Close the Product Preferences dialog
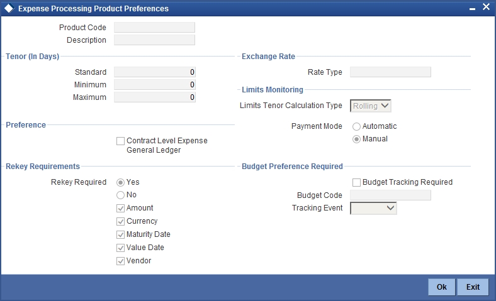Viewport: 496px width, 301px height. click(486, 8)
